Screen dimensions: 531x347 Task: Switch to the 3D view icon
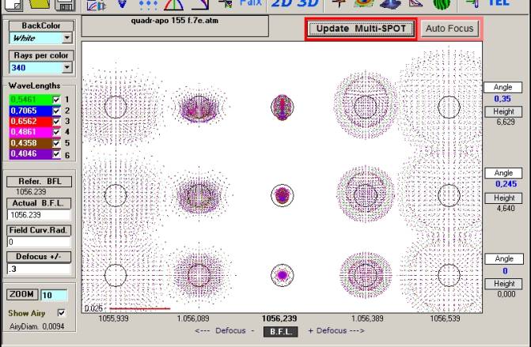pyautogui.click(x=308, y=3)
